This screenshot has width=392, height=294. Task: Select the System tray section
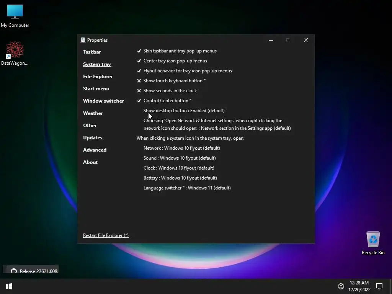pyautogui.click(x=97, y=64)
